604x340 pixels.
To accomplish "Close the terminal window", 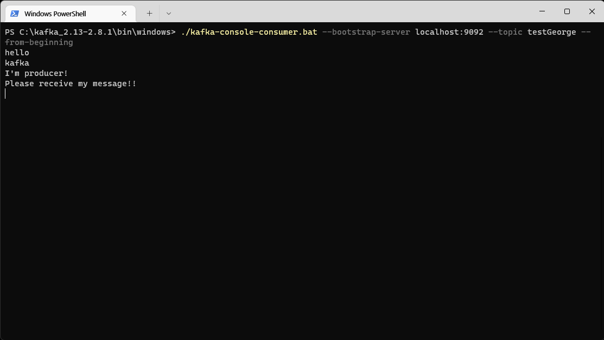I will point(592,11).
